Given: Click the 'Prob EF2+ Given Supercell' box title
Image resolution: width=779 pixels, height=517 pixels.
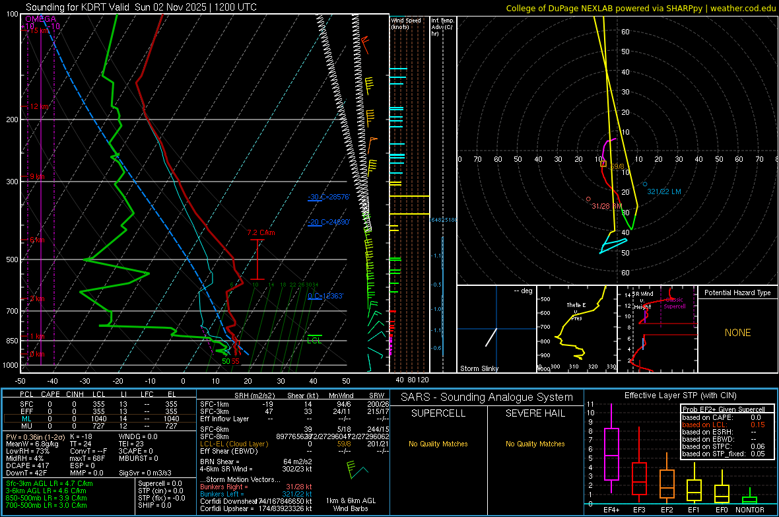Looking at the screenshot, I should (x=724, y=409).
